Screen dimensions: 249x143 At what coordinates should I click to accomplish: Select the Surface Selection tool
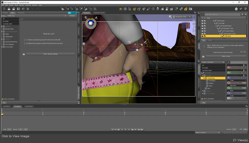162,9
